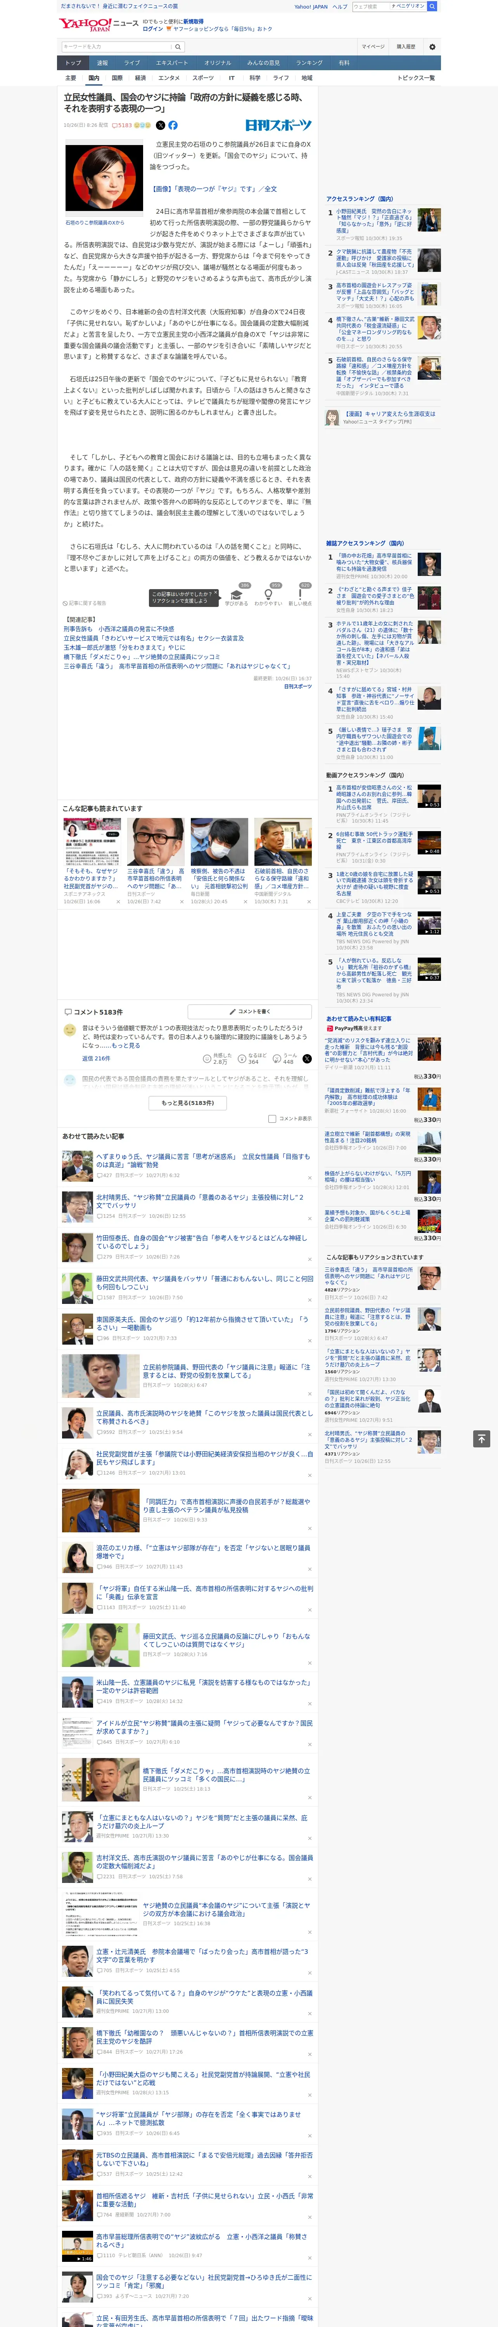The width and height of the screenshot is (498, 2327).
Task: Click the web search magnifier in top bar
Action: (x=432, y=6)
